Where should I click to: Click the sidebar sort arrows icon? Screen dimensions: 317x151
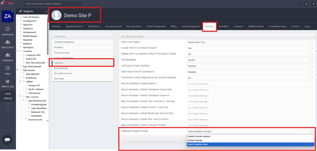8,111
